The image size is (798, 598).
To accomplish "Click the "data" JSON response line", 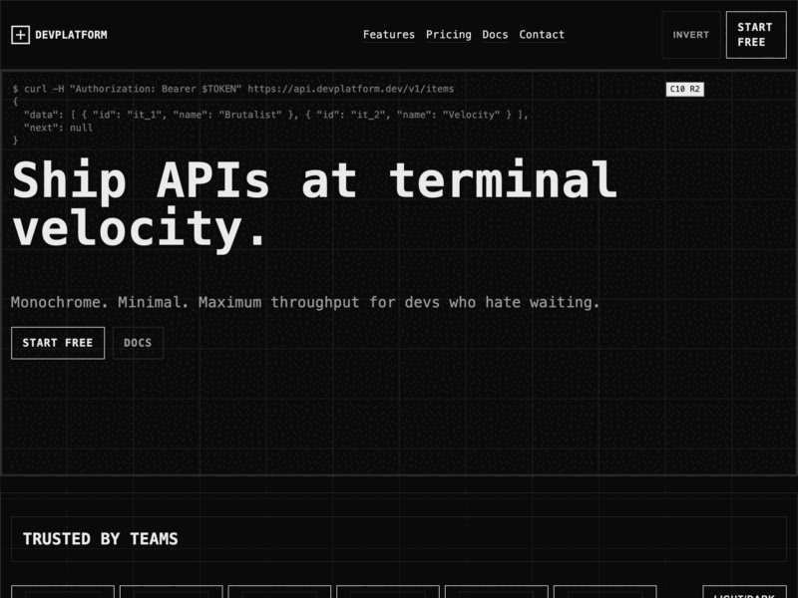I will [x=276, y=115].
